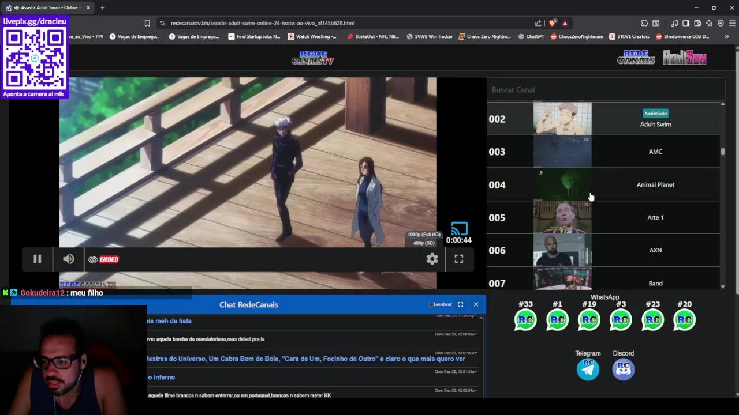The height and width of the screenshot is (415, 739).
Task: Open the STOVE Creators bookmark
Action: [x=629, y=36]
